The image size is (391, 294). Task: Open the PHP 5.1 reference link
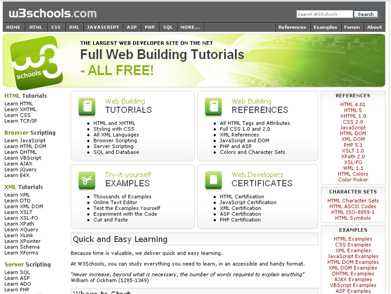[x=353, y=145]
